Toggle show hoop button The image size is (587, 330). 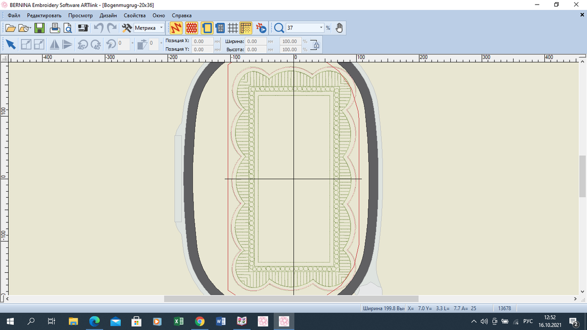pyautogui.click(x=207, y=28)
